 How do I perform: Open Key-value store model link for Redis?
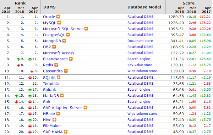(x=140, y=65)
